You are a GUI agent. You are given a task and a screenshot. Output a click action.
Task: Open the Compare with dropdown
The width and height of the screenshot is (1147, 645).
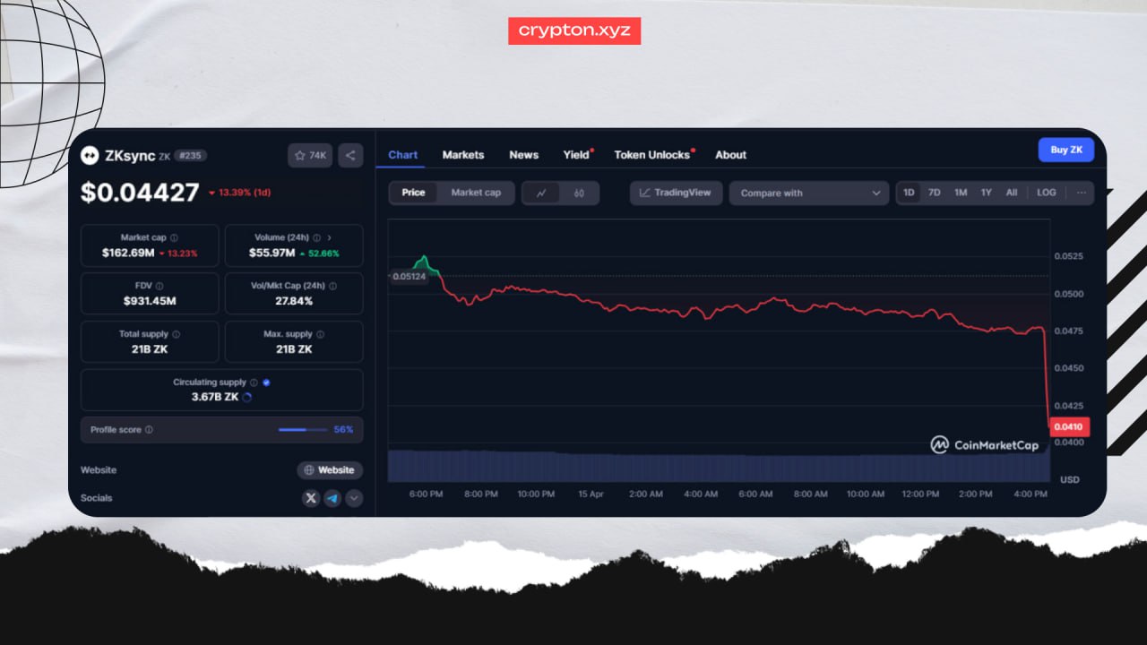tap(809, 193)
